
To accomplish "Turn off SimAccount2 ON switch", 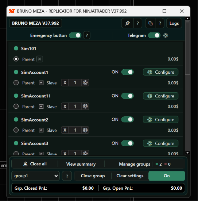I will pyautogui.click(x=128, y=120).
